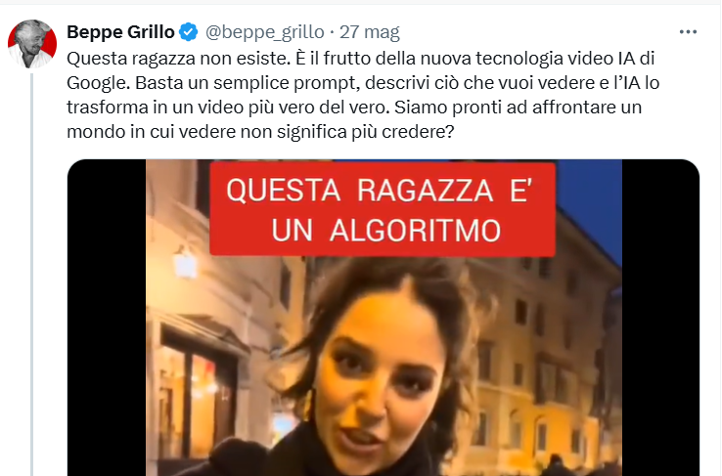This screenshot has width=722, height=476.
Task: Click the red QUESTA RAGAZZA E' UN ALGORITMO banner
Action: (x=383, y=209)
